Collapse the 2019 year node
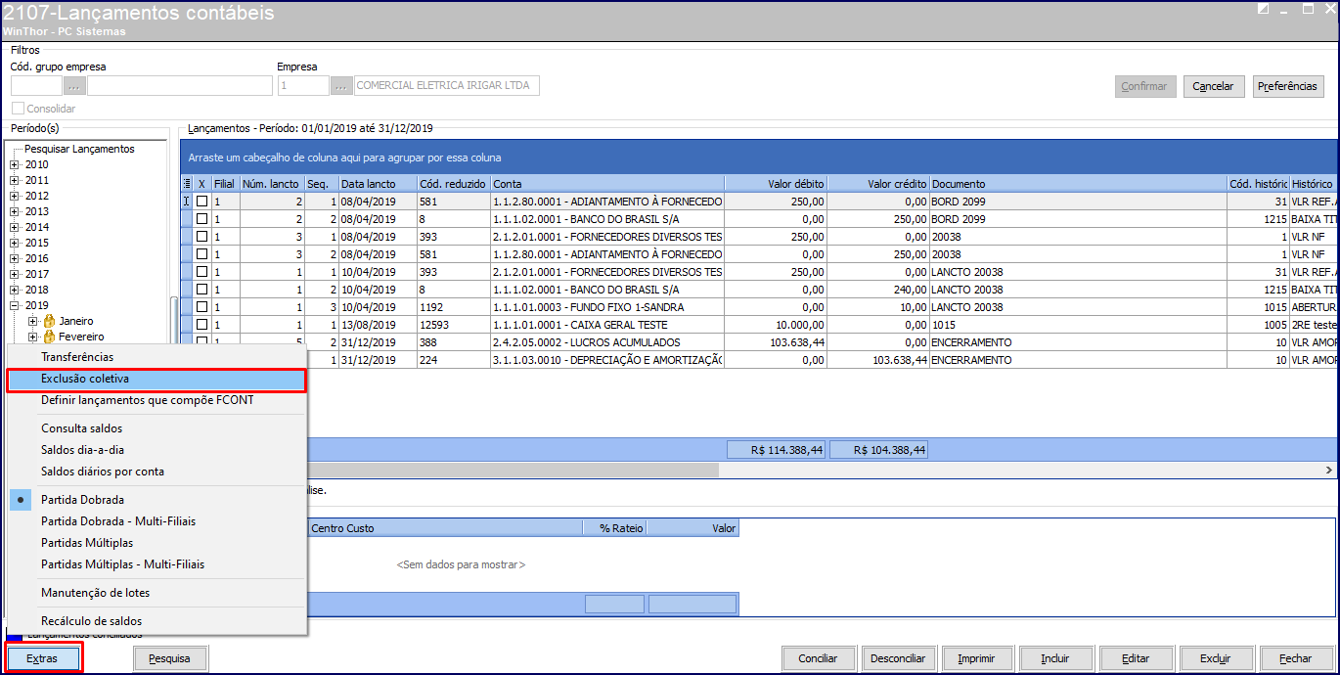The width and height of the screenshot is (1340, 675). click(15, 305)
